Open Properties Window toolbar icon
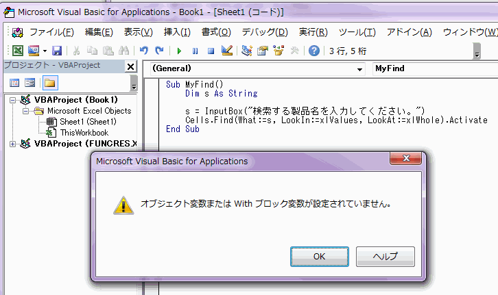The height and width of the screenshot is (295, 498). tap(263, 51)
